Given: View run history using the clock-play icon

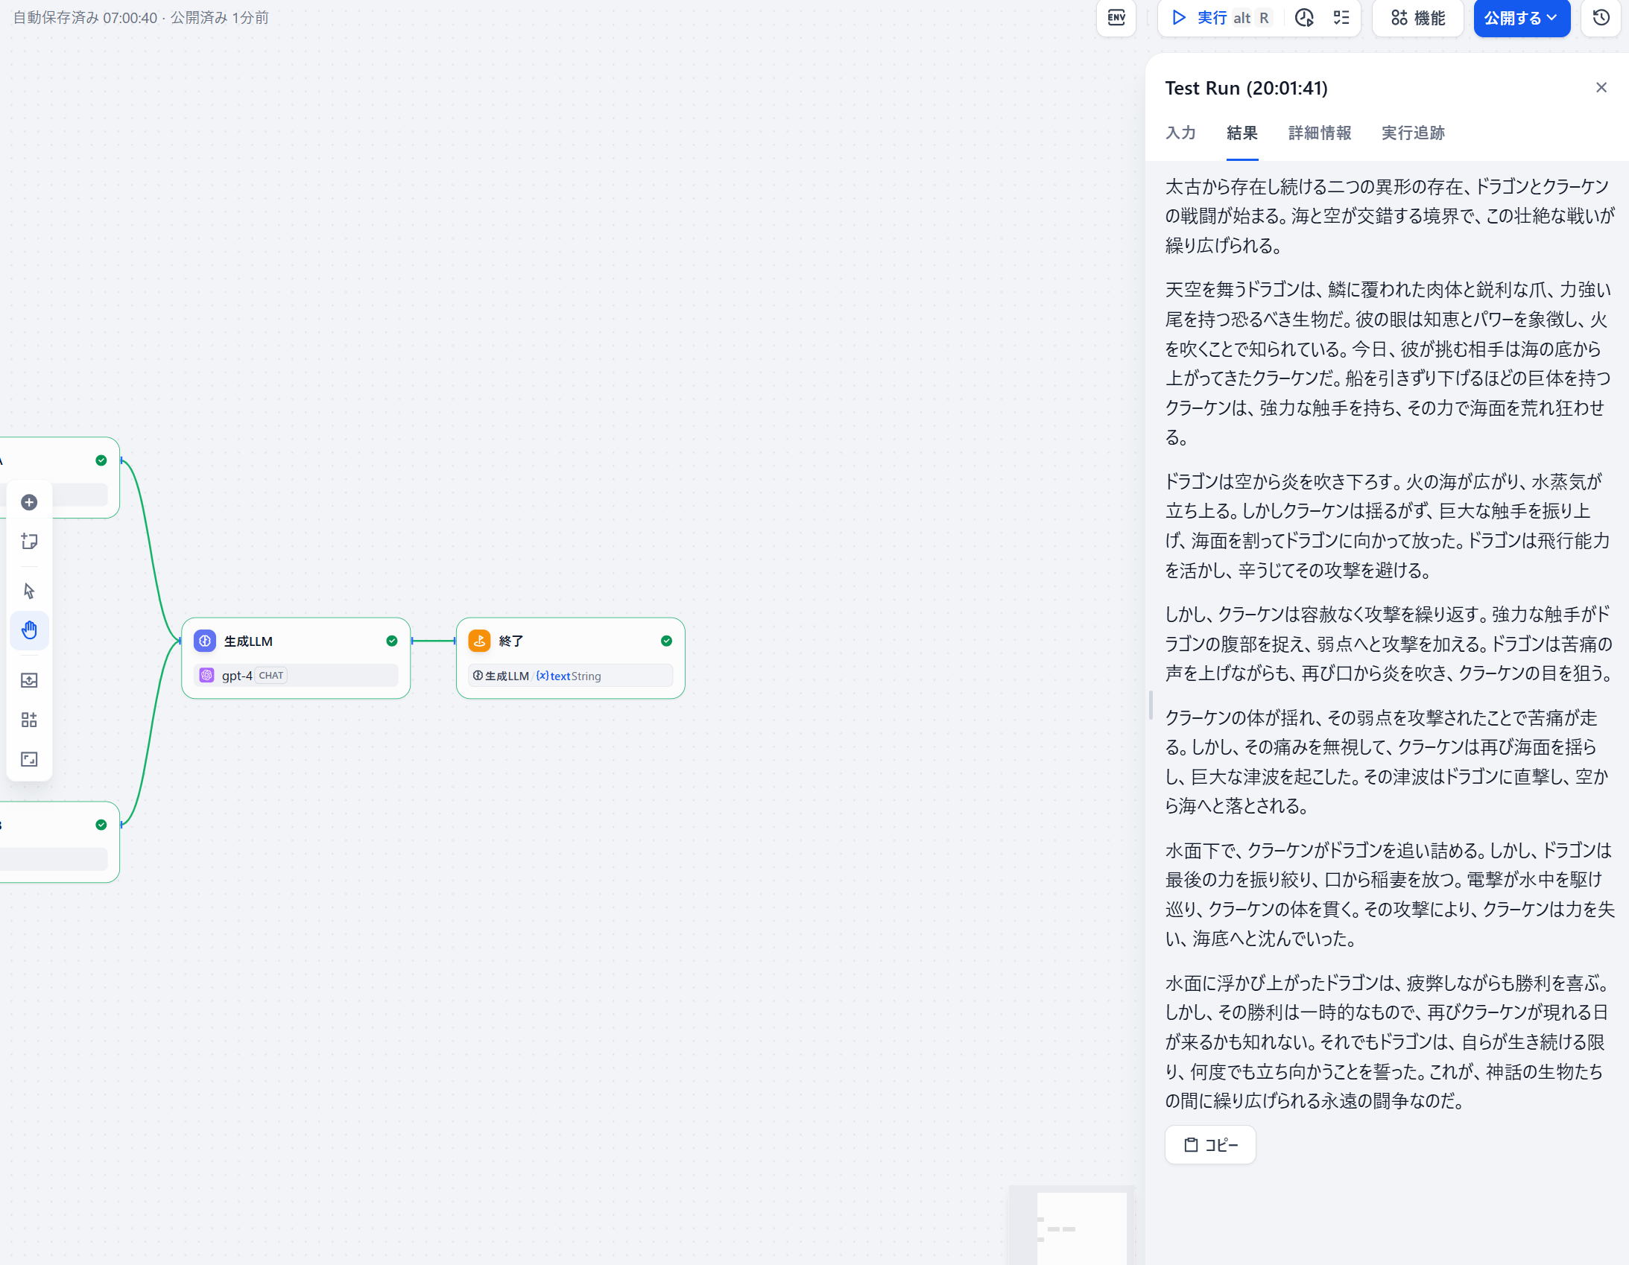Looking at the screenshot, I should (x=1304, y=18).
